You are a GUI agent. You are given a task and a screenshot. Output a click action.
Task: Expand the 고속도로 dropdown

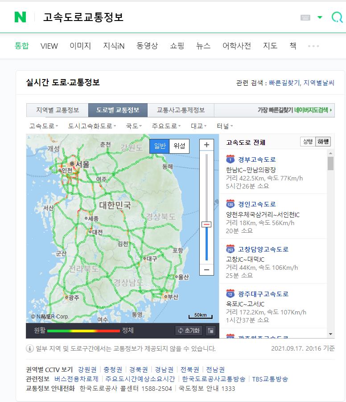pyautogui.click(x=44, y=126)
